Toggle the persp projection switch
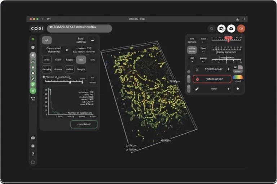The height and width of the screenshot is (184, 277). (x=203, y=59)
